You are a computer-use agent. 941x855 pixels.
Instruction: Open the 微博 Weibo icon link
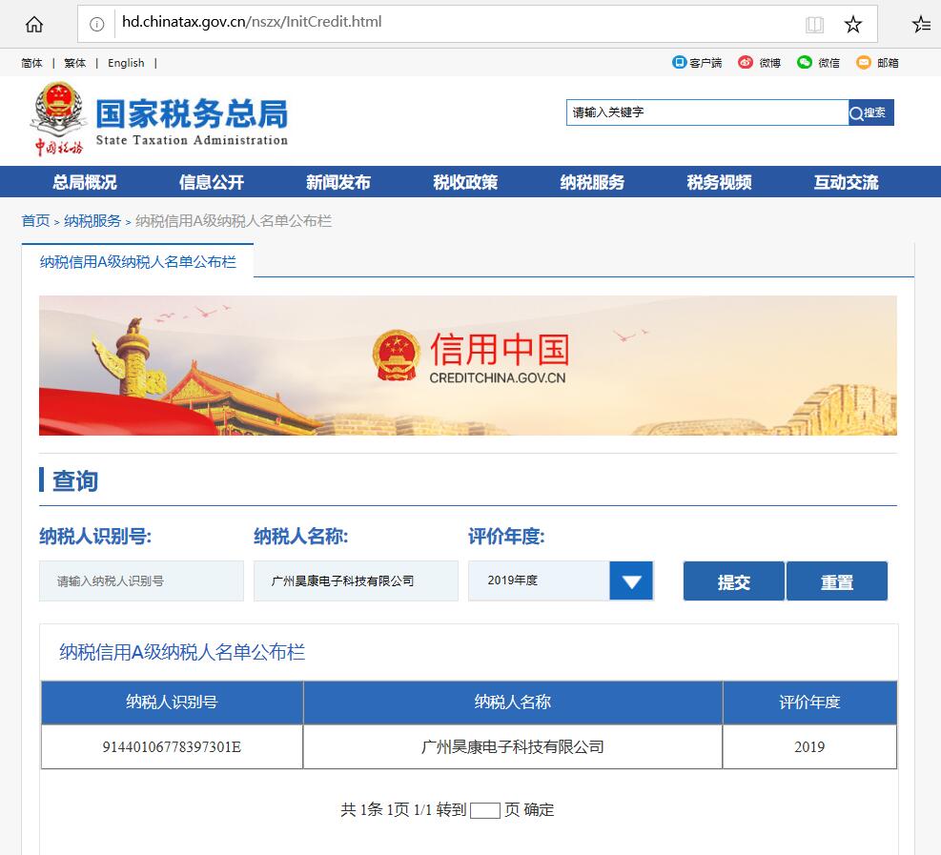pyautogui.click(x=746, y=63)
